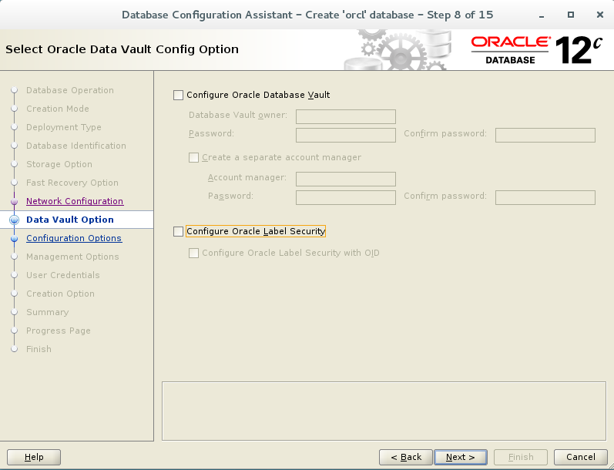The width and height of the screenshot is (614, 470).
Task: Click Fast Recovery Option step label
Action: (72, 183)
